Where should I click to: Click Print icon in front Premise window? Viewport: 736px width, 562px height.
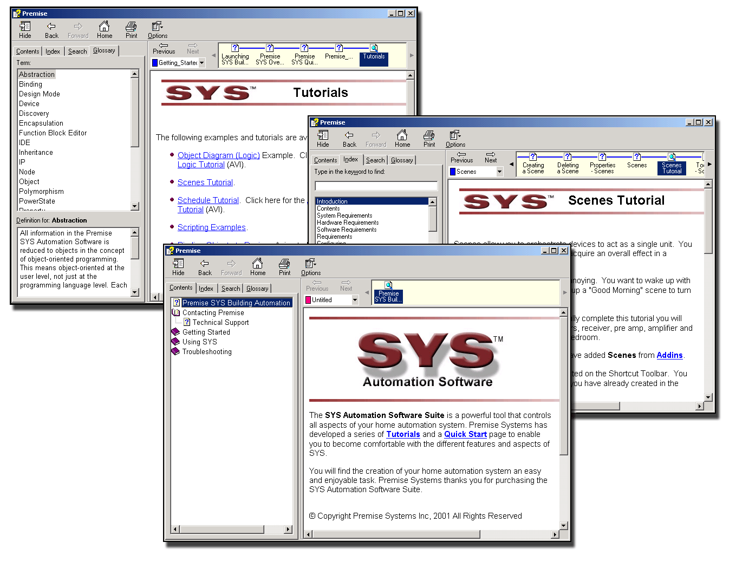[x=284, y=267]
